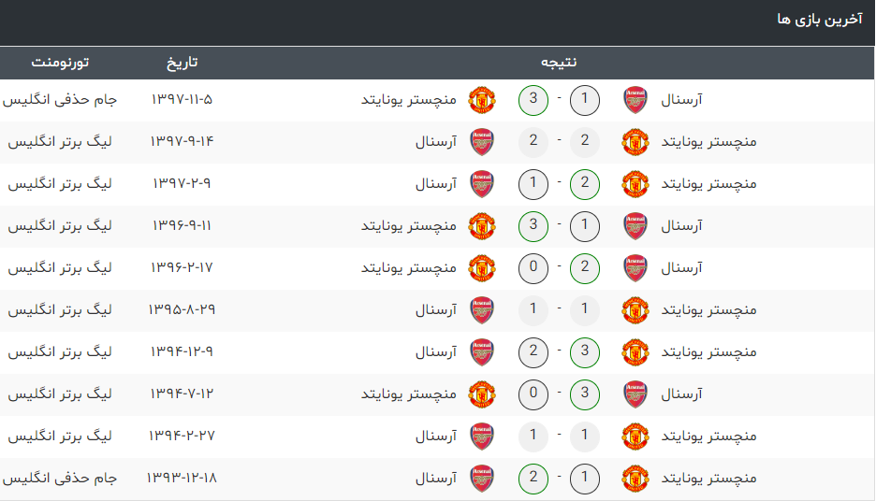Screen dimensions: 876x501
Task: Click the تورنومنت column header
Action: point(60,62)
